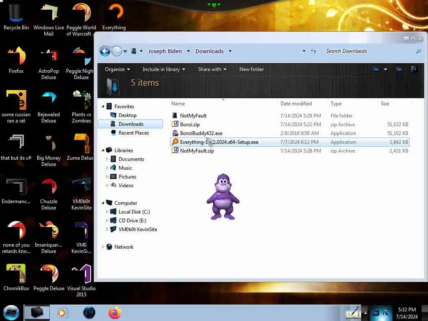The height and width of the screenshot is (321, 428).
Task: Launch Firefox from the desktop
Action: click(16, 60)
